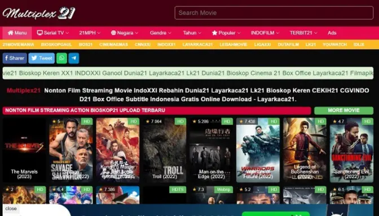Open the LEBAHMOVIE link

[x=233, y=44]
